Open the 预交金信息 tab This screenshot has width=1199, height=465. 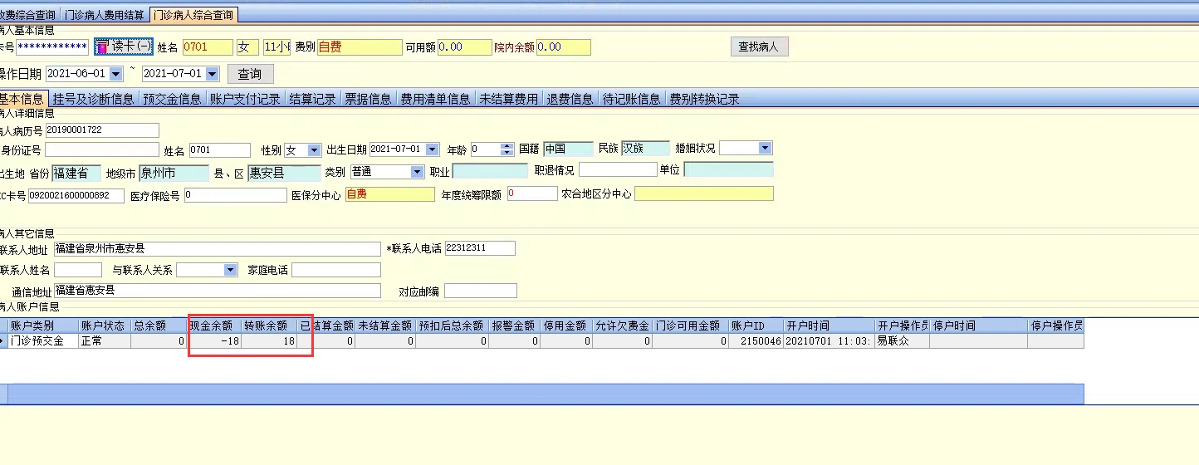172,99
